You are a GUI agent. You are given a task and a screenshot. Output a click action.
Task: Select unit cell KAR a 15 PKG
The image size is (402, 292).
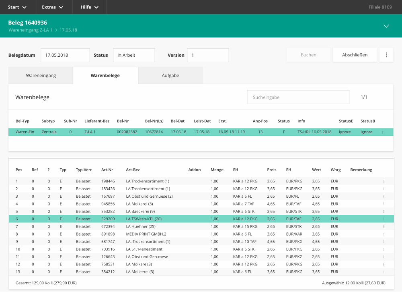(245, 226)
